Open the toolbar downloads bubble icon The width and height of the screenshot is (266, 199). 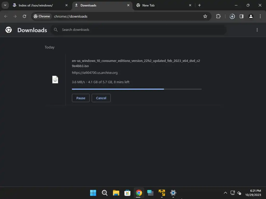[x=232, y=16]
